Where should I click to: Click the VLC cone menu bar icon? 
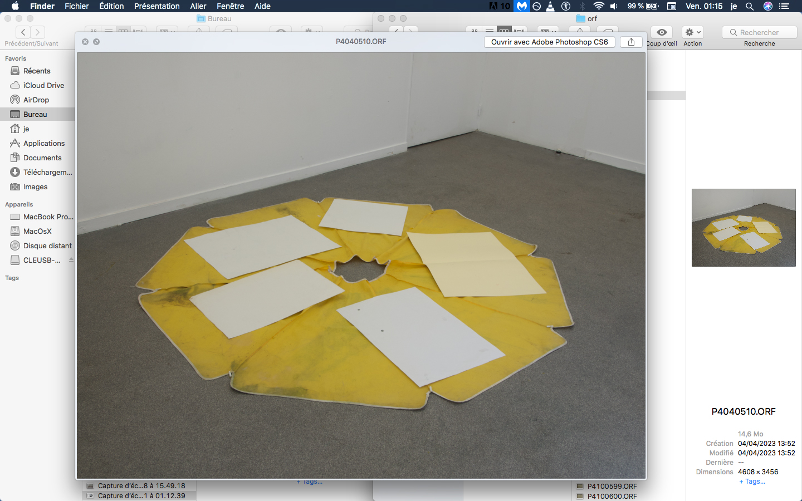[x=550, y=6]
